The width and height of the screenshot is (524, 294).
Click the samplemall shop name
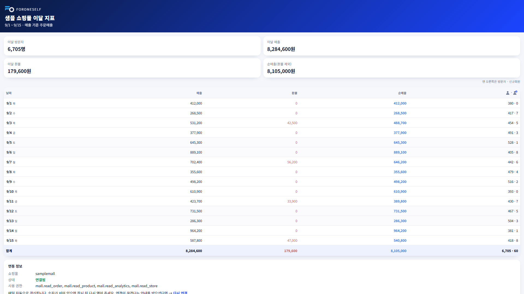click(45, 274)
